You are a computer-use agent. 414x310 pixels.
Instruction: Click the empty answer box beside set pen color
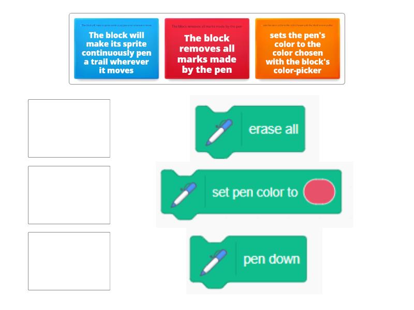(x=69, y=195)
